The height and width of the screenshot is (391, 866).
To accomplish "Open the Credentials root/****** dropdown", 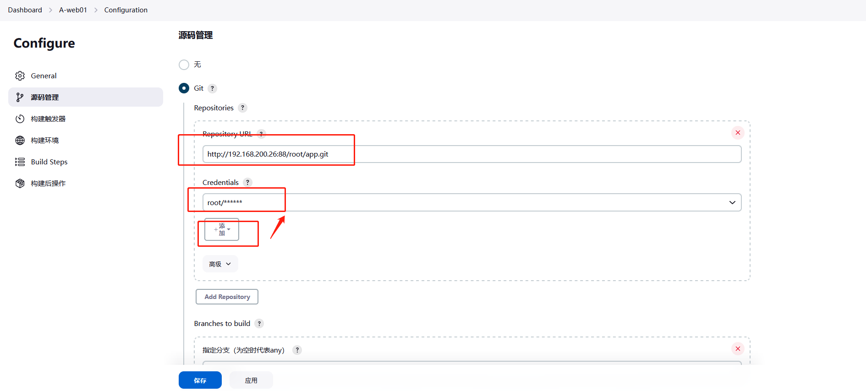I will coord(471,202).
